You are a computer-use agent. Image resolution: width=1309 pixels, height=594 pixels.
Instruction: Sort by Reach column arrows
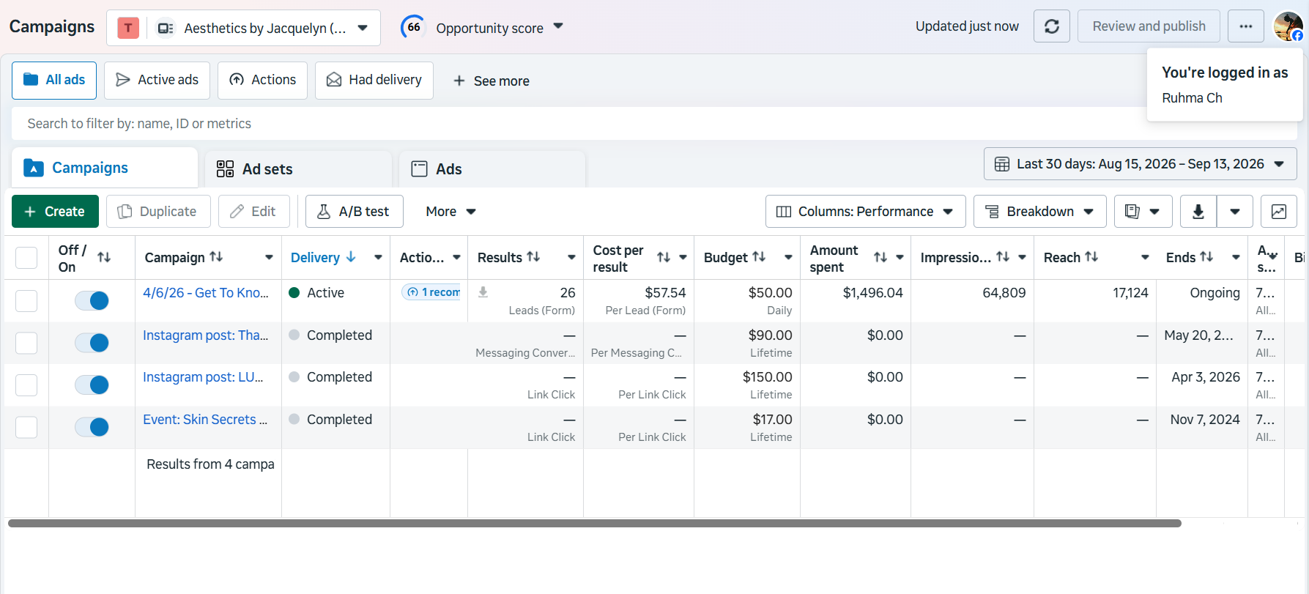point(1091,257)
